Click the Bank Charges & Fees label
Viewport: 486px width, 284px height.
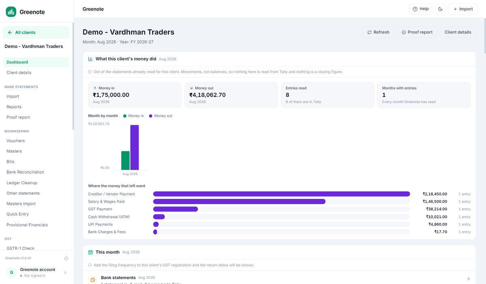[107, 232]
